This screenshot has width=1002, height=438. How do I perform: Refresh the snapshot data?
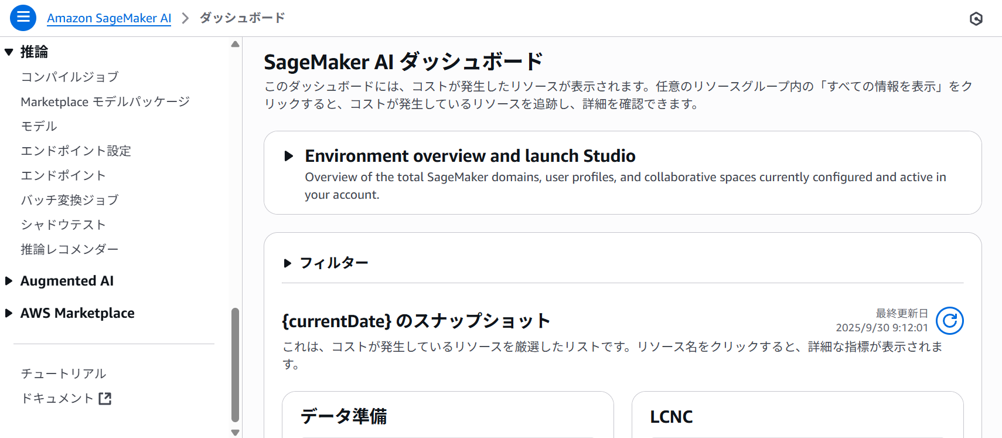tap(950, 321)
